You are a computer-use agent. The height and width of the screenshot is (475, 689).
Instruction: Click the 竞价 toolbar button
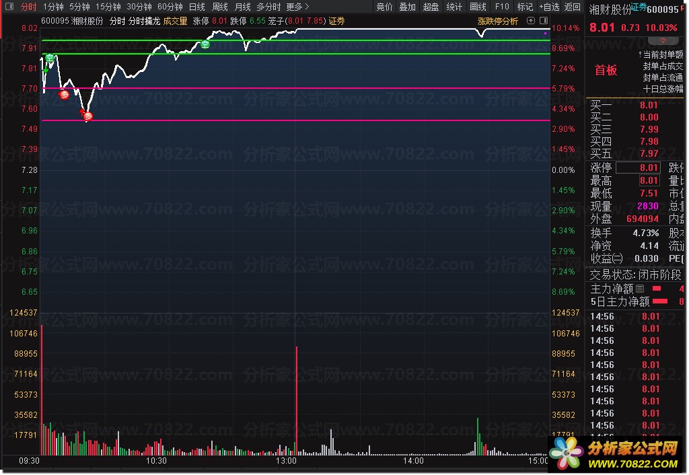384,7
